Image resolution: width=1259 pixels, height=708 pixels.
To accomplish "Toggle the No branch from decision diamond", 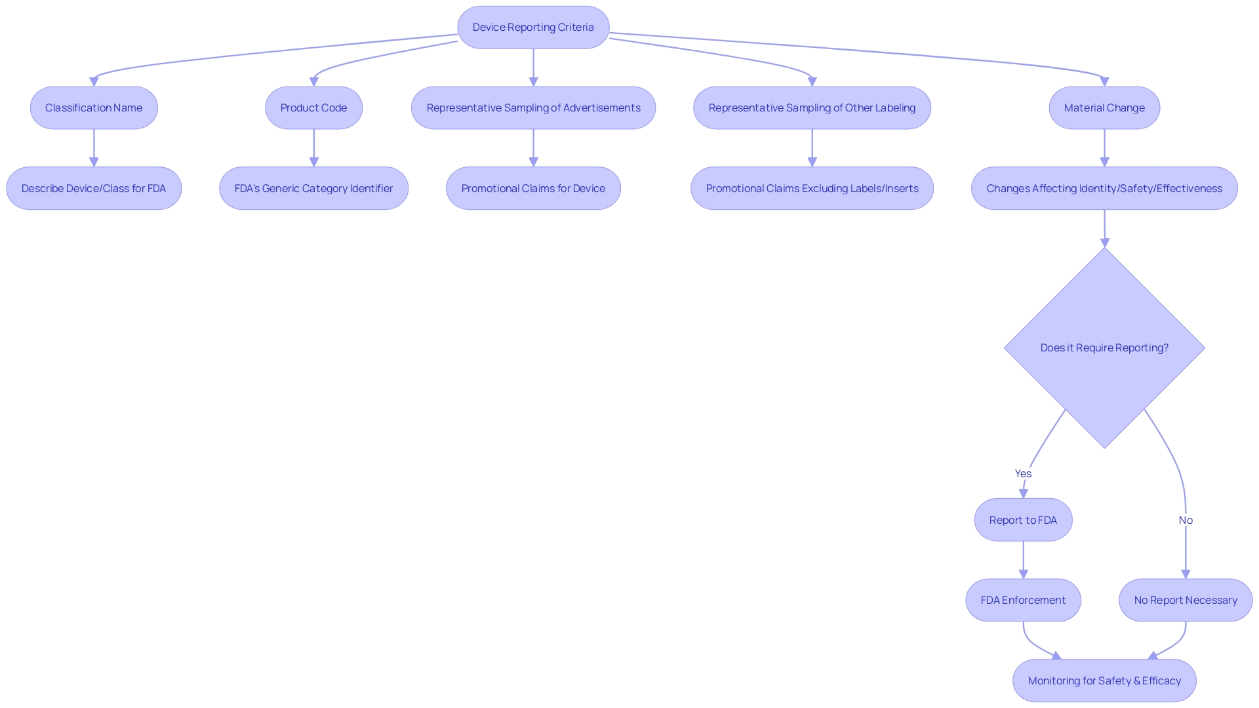I will [x=1186, y=520].
